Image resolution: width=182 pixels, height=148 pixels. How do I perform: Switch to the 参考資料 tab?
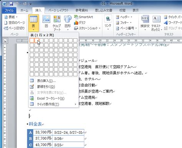81,10
